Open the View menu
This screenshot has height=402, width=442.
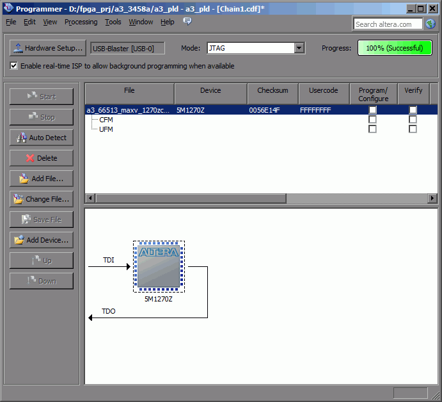(50, 22)
